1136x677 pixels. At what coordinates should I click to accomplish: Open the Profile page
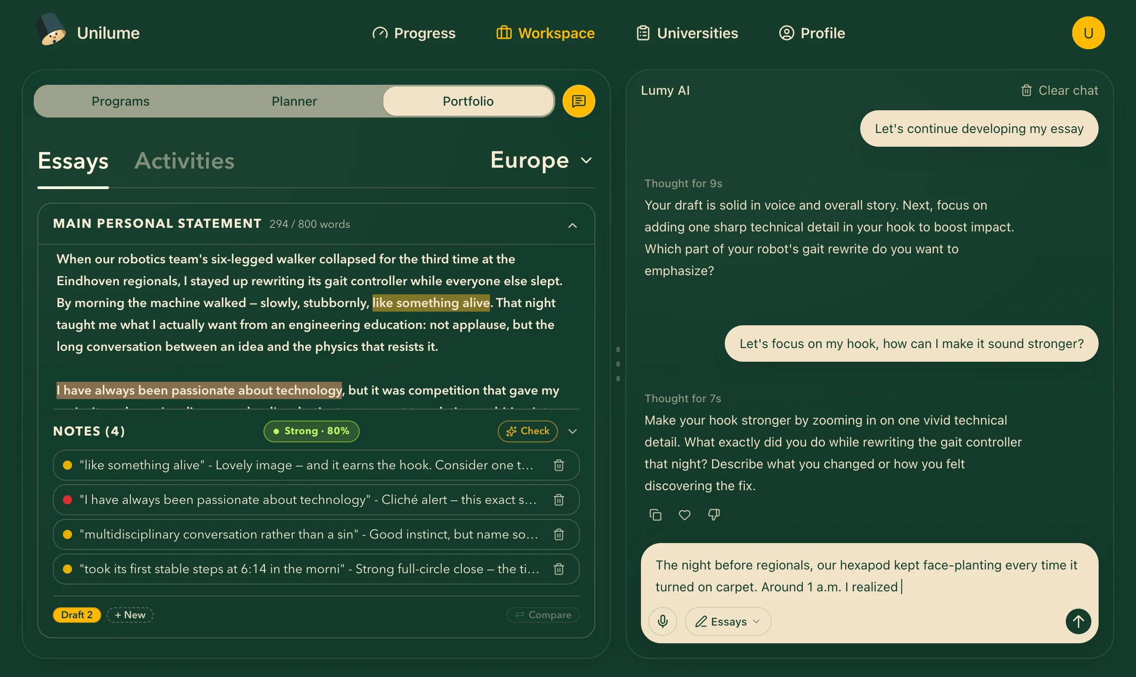812,33
